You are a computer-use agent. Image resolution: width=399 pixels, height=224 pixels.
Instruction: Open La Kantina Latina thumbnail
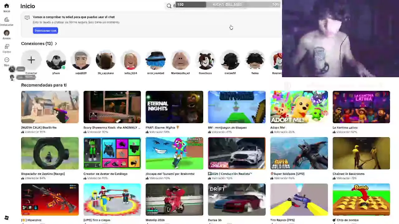(x=361, y=107)
